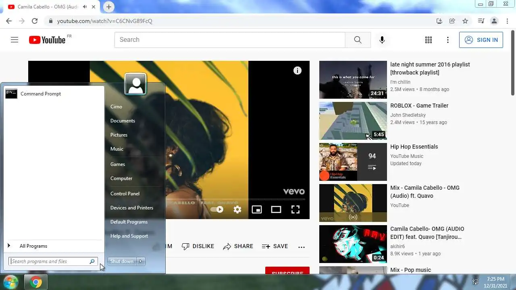Open Music from Start menu

pyautogui.click(x=117, y=149)
